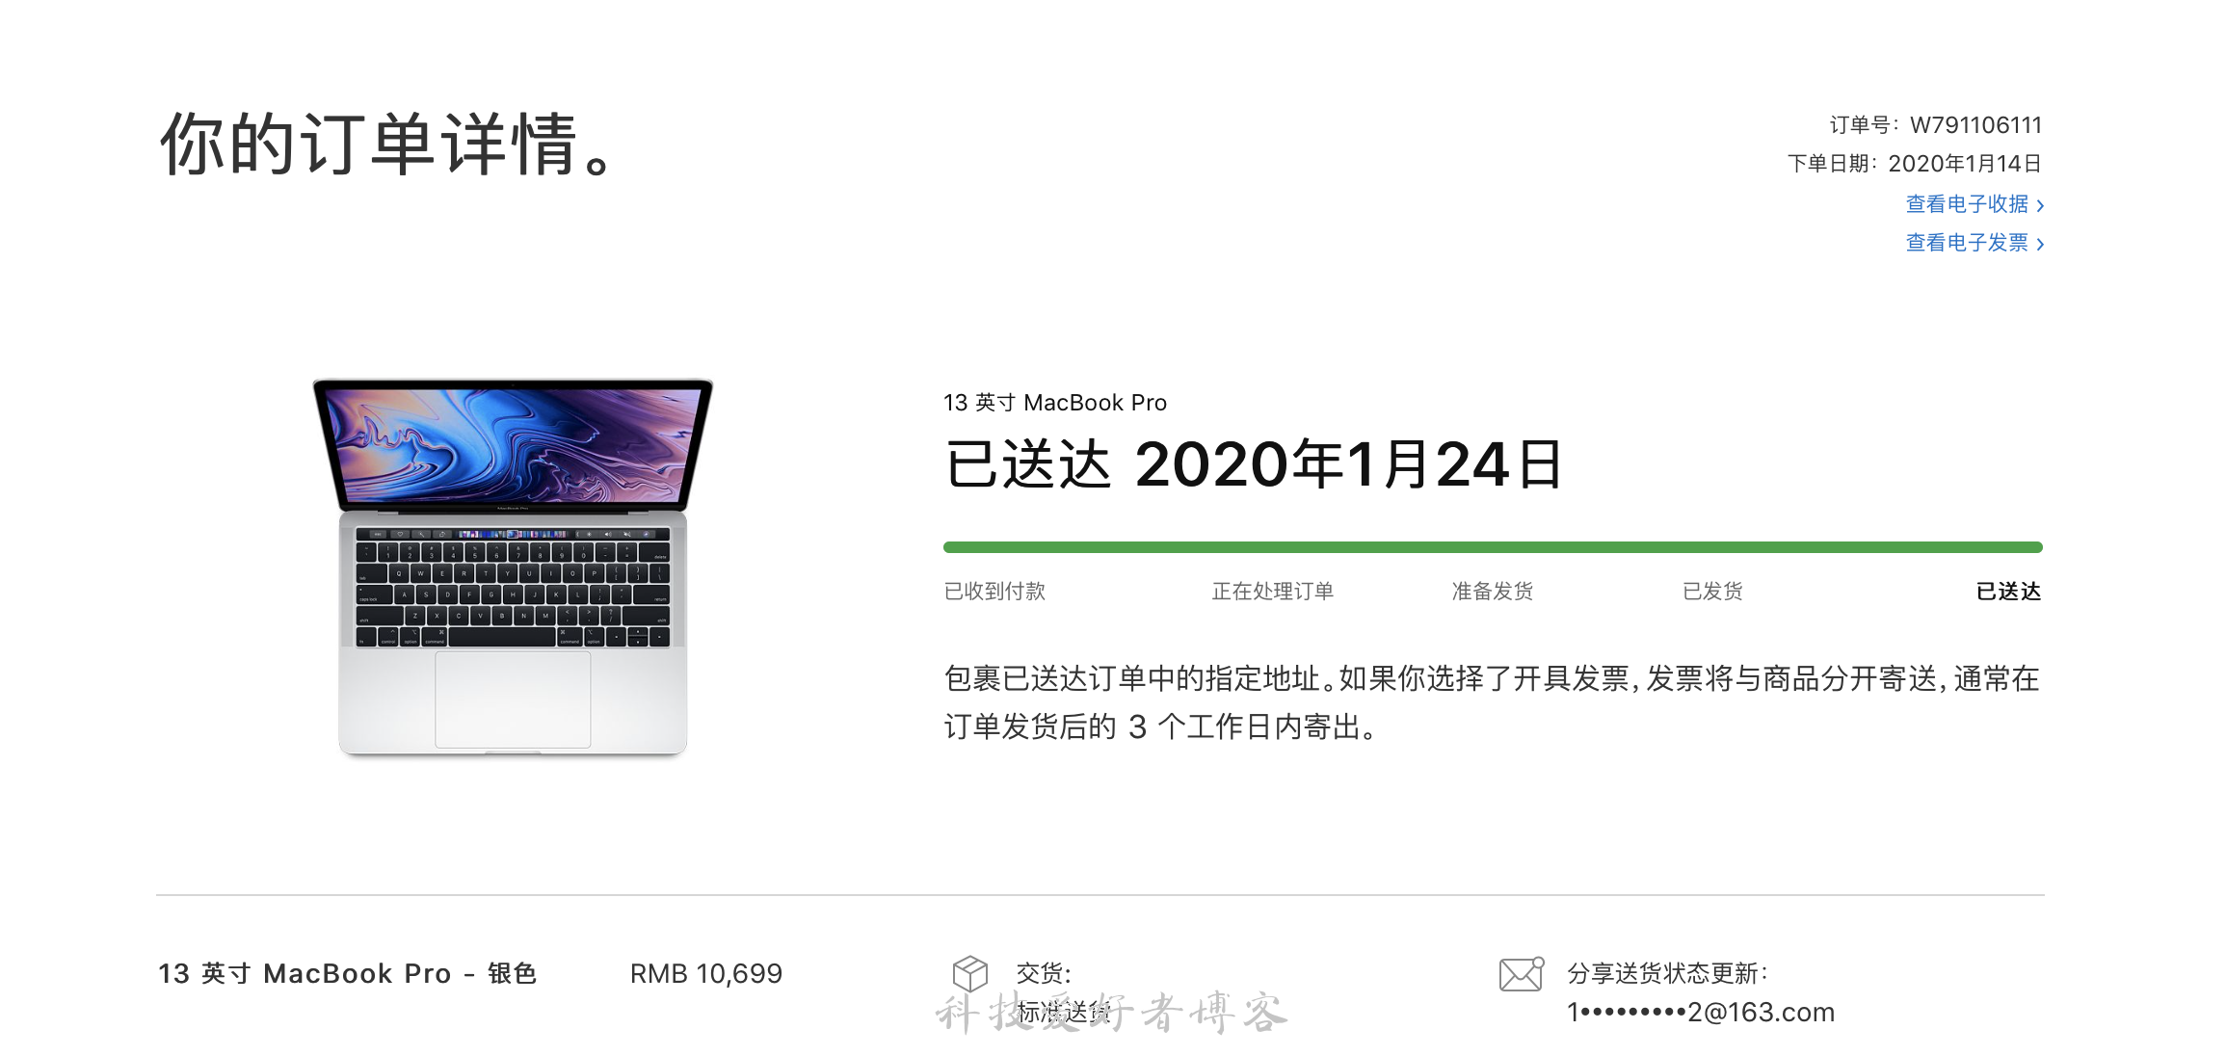
Task: Click the 已送达 2020年1月24日 heading
Action: (x=1253, y=464)
